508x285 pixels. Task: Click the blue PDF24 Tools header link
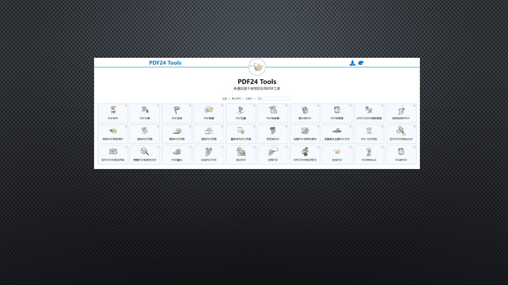pos(165,63)
